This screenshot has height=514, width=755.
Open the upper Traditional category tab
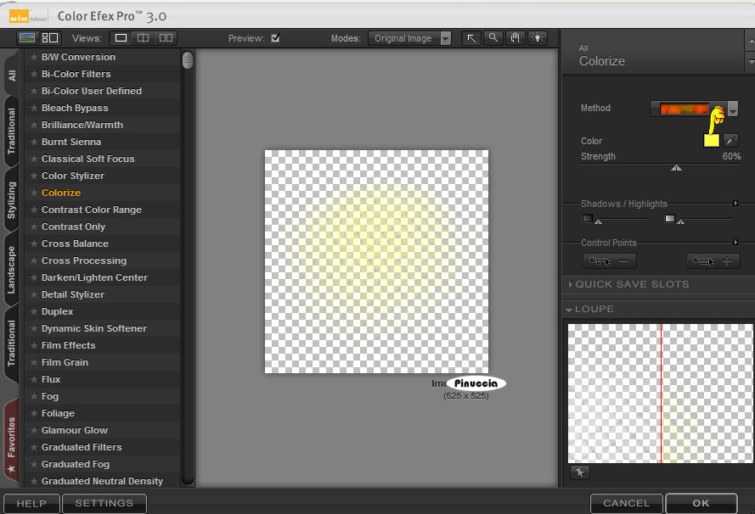12,131
